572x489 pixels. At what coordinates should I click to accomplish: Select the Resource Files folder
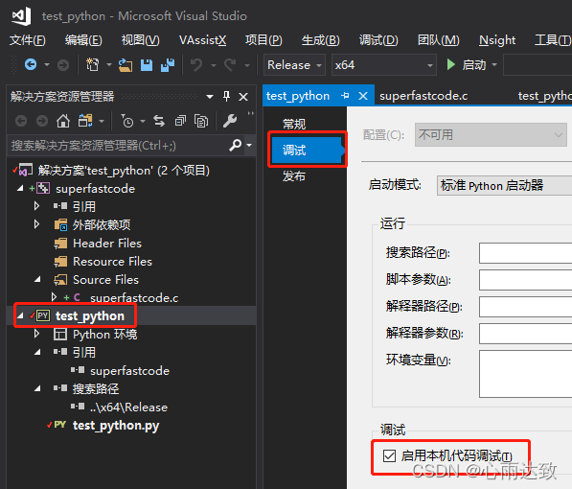point(112,262)
